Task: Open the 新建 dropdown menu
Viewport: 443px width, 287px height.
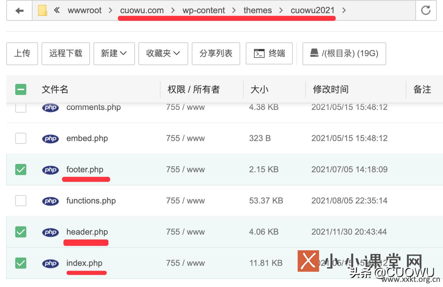Action: 114,53
